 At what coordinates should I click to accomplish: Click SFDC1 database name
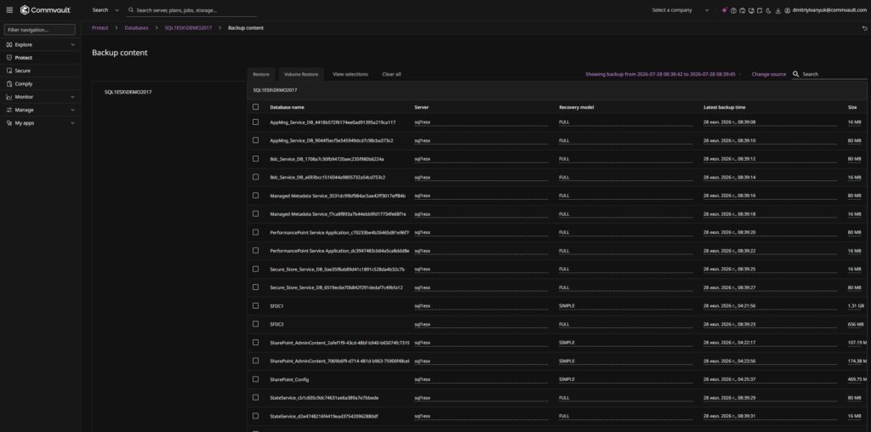coord(276,306)
